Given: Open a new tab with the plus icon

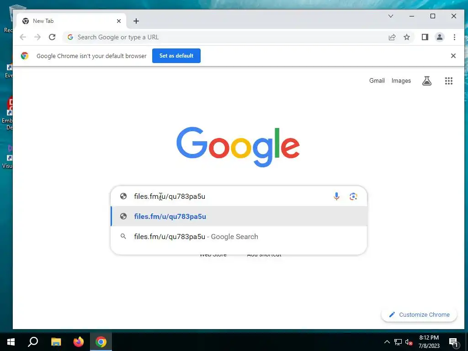Looking at the screenshot, I should click(136, 21).
